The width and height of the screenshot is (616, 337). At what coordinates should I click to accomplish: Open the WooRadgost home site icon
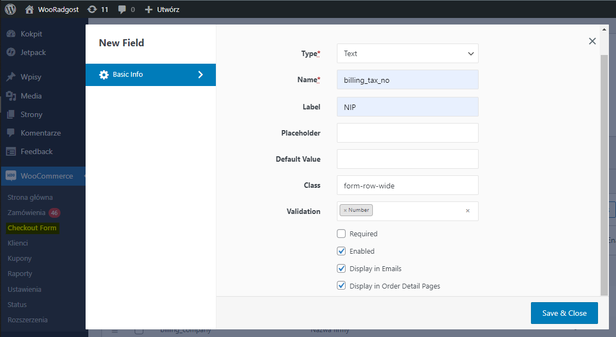[29, 9]
